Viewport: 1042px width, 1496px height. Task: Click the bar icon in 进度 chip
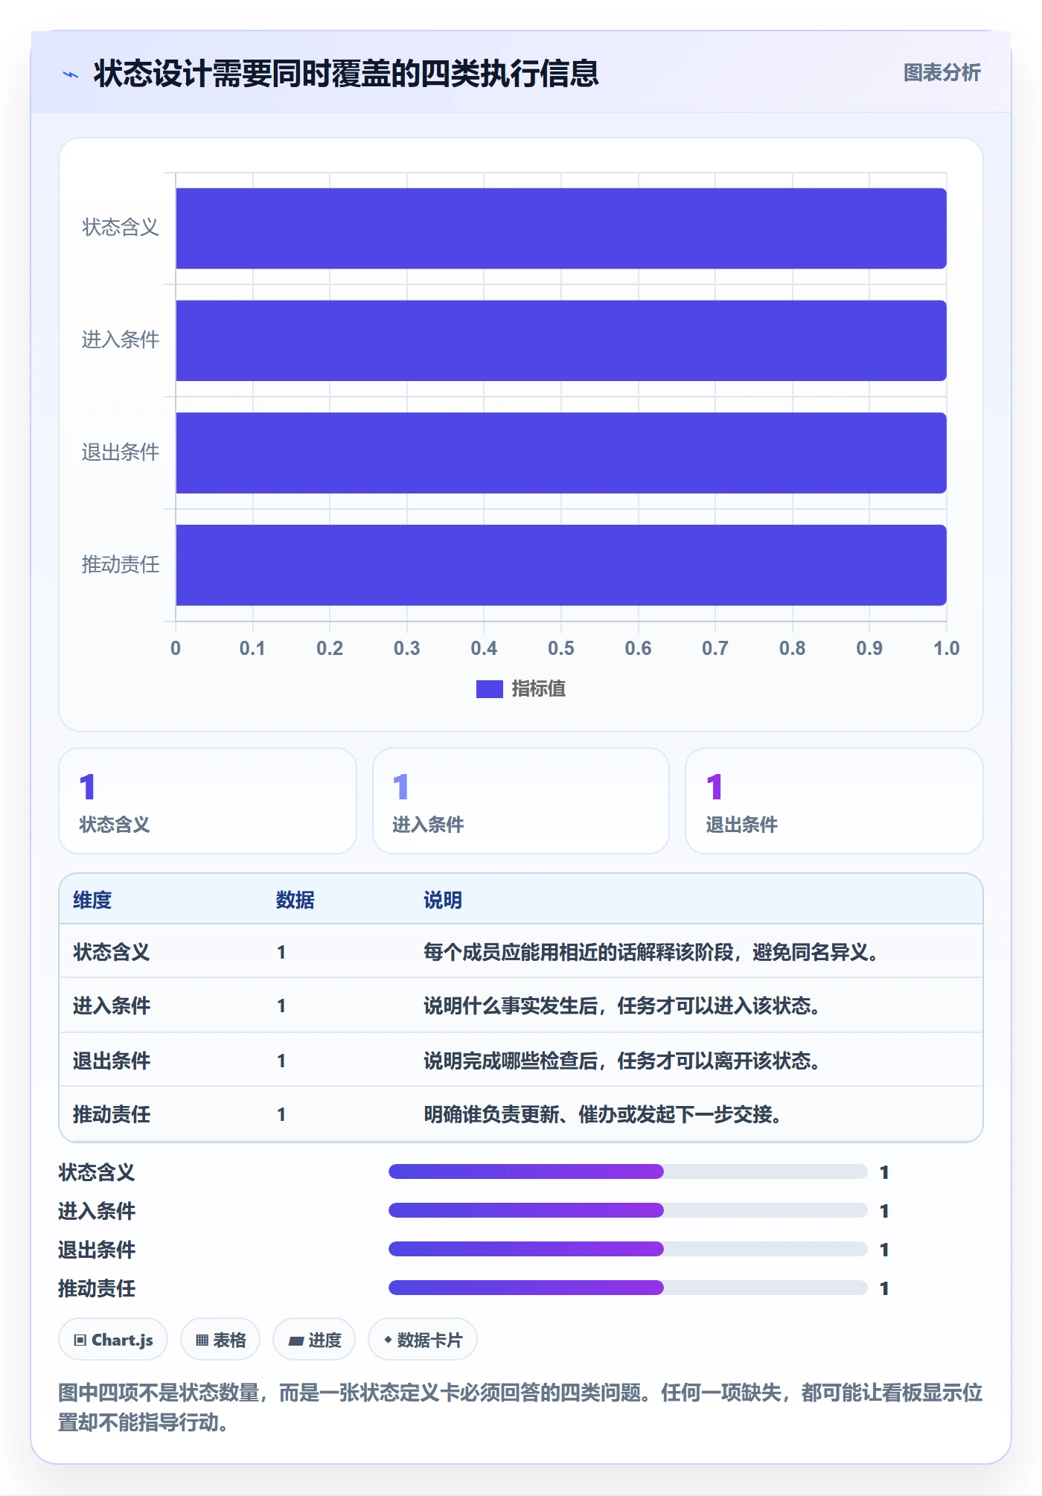tap(296, 1341)
